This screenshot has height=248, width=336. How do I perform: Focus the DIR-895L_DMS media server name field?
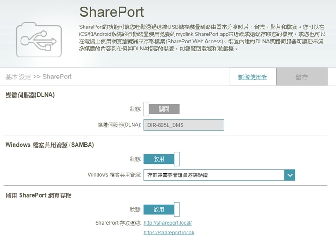(184, 125)
